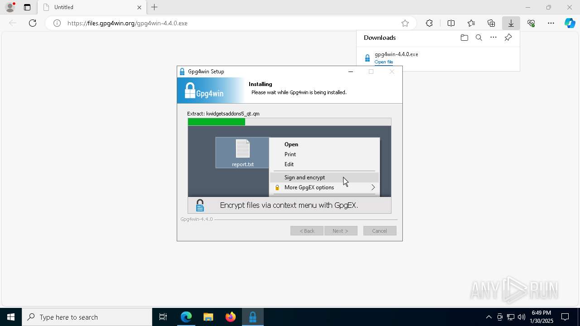
Task: Click the Back button in setup
Action: 307,231
